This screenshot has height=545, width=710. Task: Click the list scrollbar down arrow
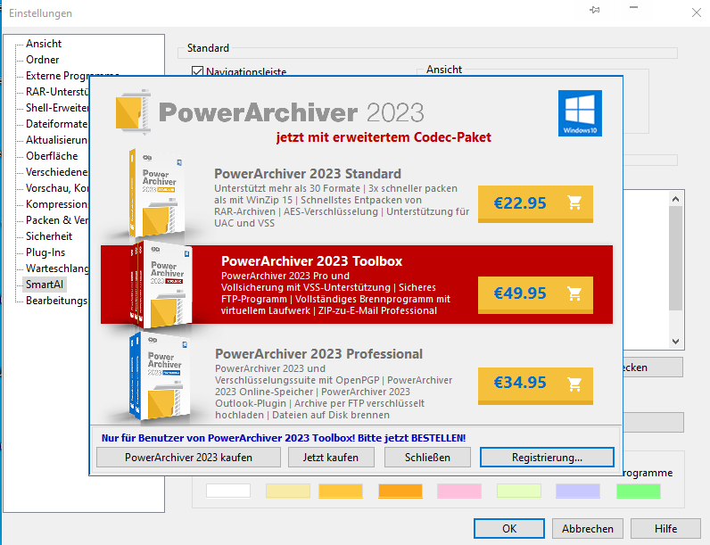[x=675, y=342]
